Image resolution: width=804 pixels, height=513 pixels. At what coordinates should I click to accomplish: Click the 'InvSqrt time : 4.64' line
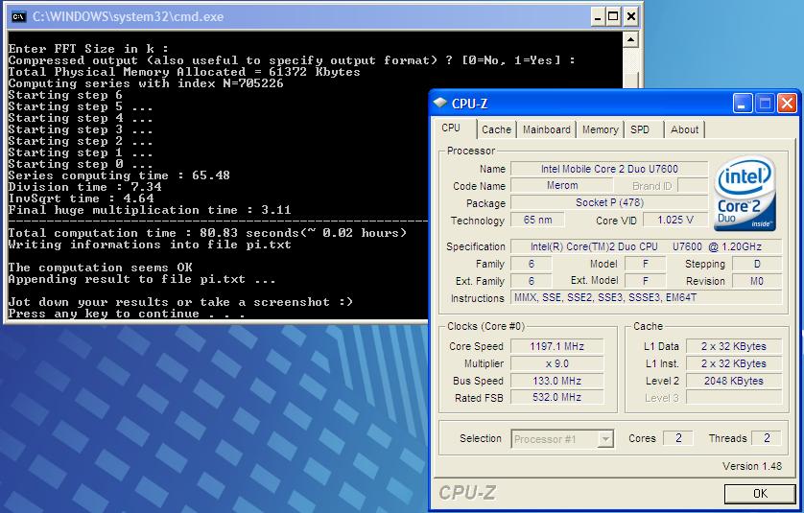pos(81,198)
